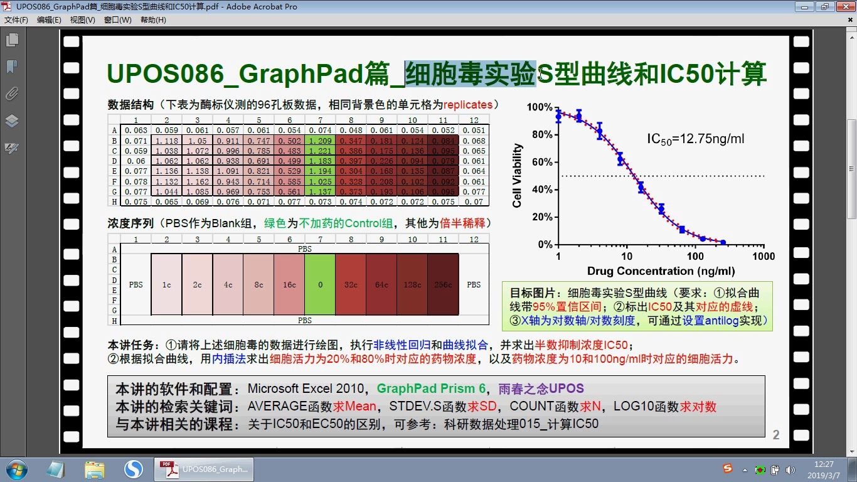
Task: Click the 1c concentration cell
Action: (x=167, y=284)
